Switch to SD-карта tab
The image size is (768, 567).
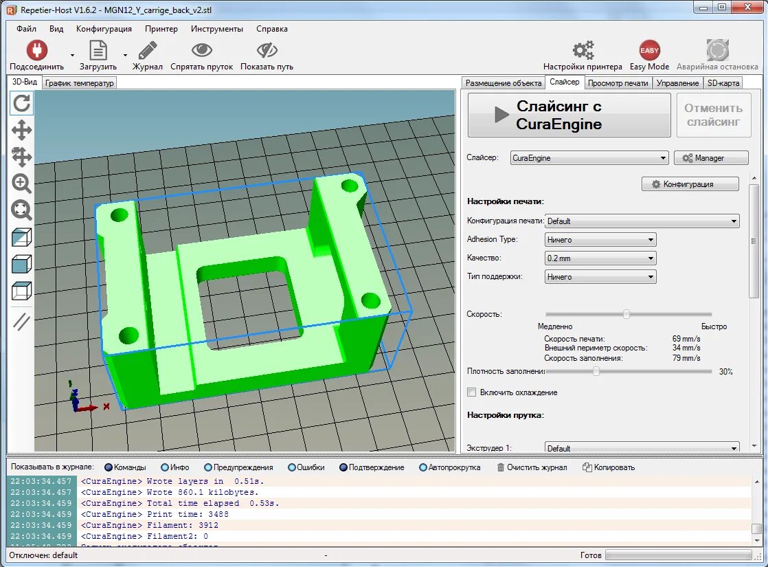pyautogui.click(x=723, y=83)
